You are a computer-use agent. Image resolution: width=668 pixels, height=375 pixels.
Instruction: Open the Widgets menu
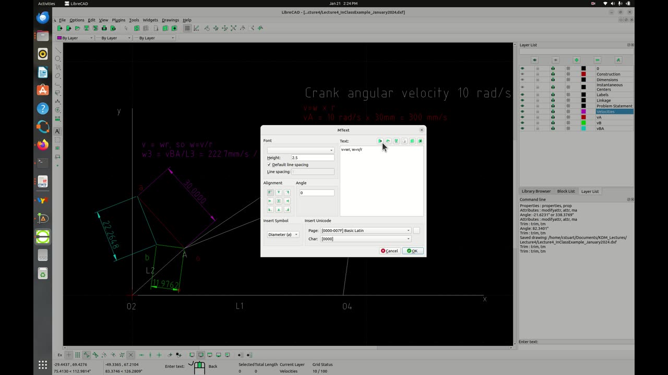(x=150, y=20)
